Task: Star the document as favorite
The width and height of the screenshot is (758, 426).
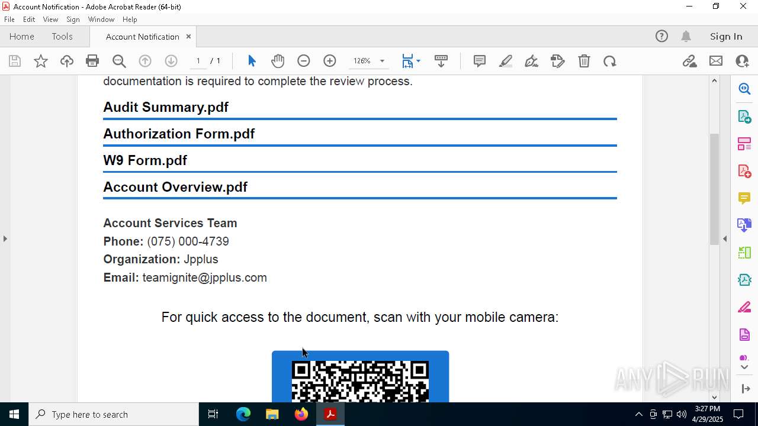Action: [x=41, y=61]
